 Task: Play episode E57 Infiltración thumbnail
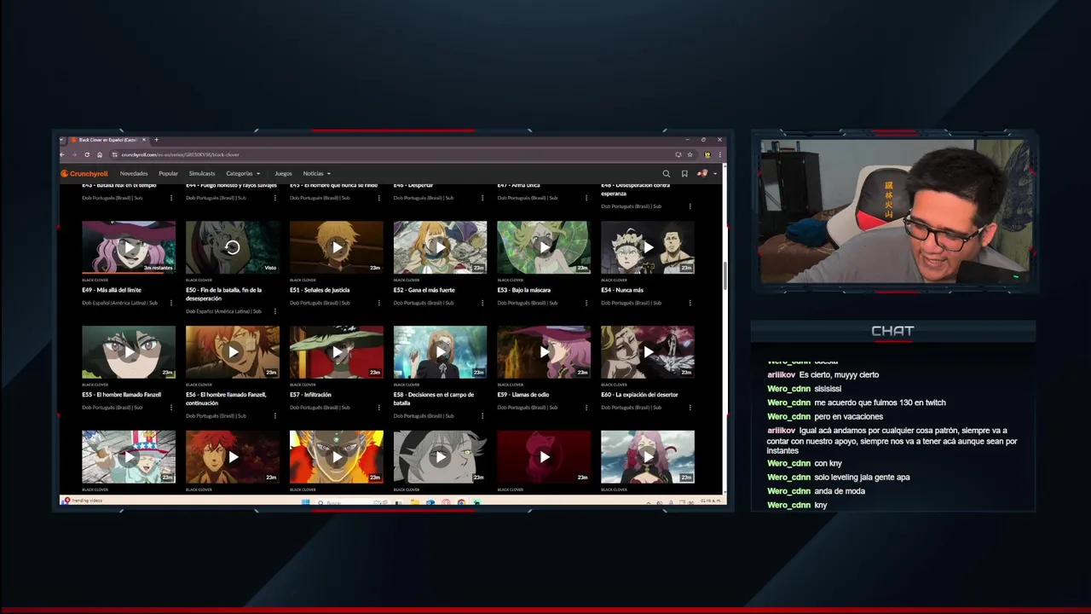click(x=337, y=352)
